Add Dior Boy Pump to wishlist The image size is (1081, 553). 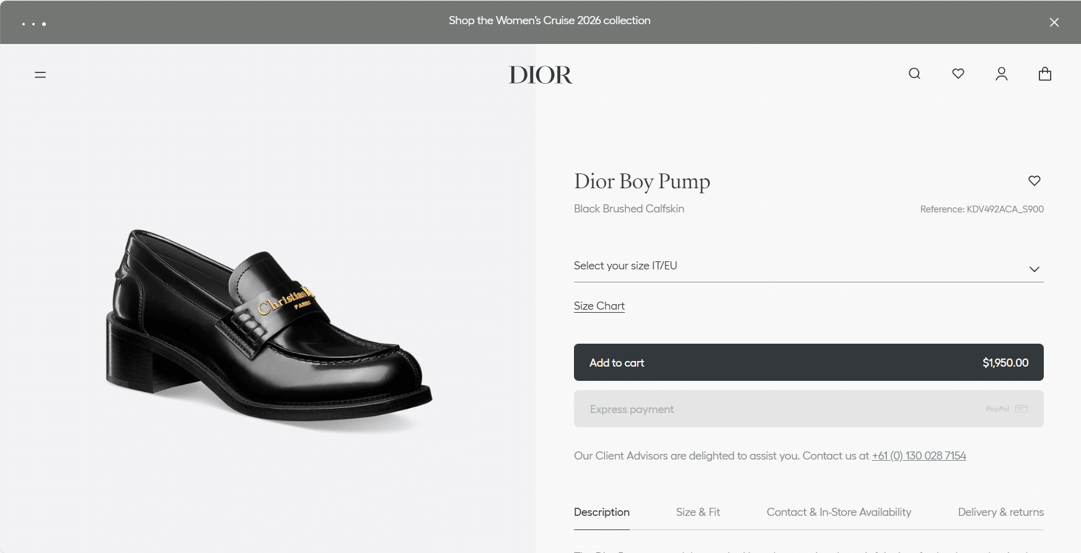point(1035,181)
